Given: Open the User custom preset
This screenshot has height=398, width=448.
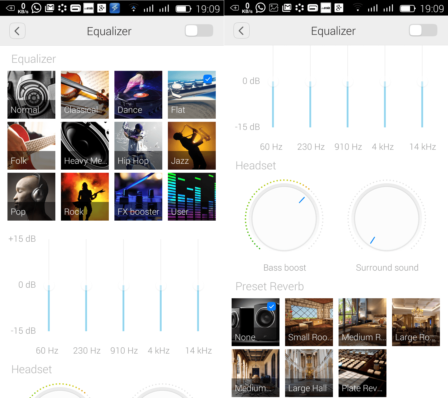Looking at the screenshot, I should [x=192, y=197].
